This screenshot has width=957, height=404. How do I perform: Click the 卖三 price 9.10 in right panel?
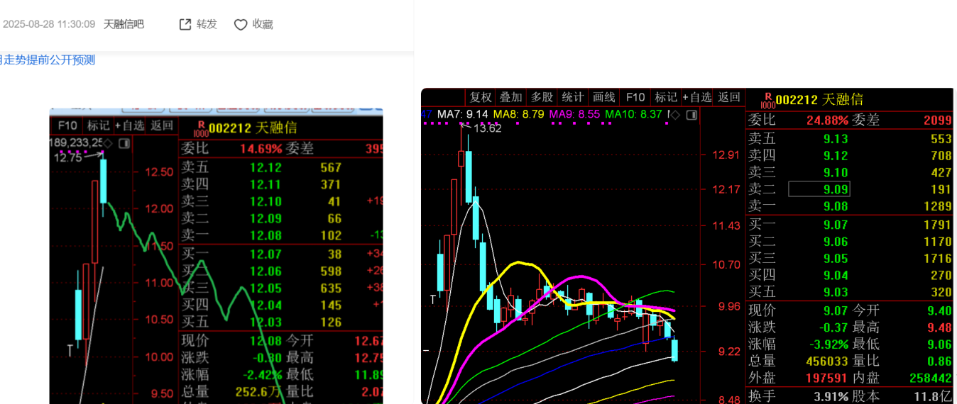point(836,173)
